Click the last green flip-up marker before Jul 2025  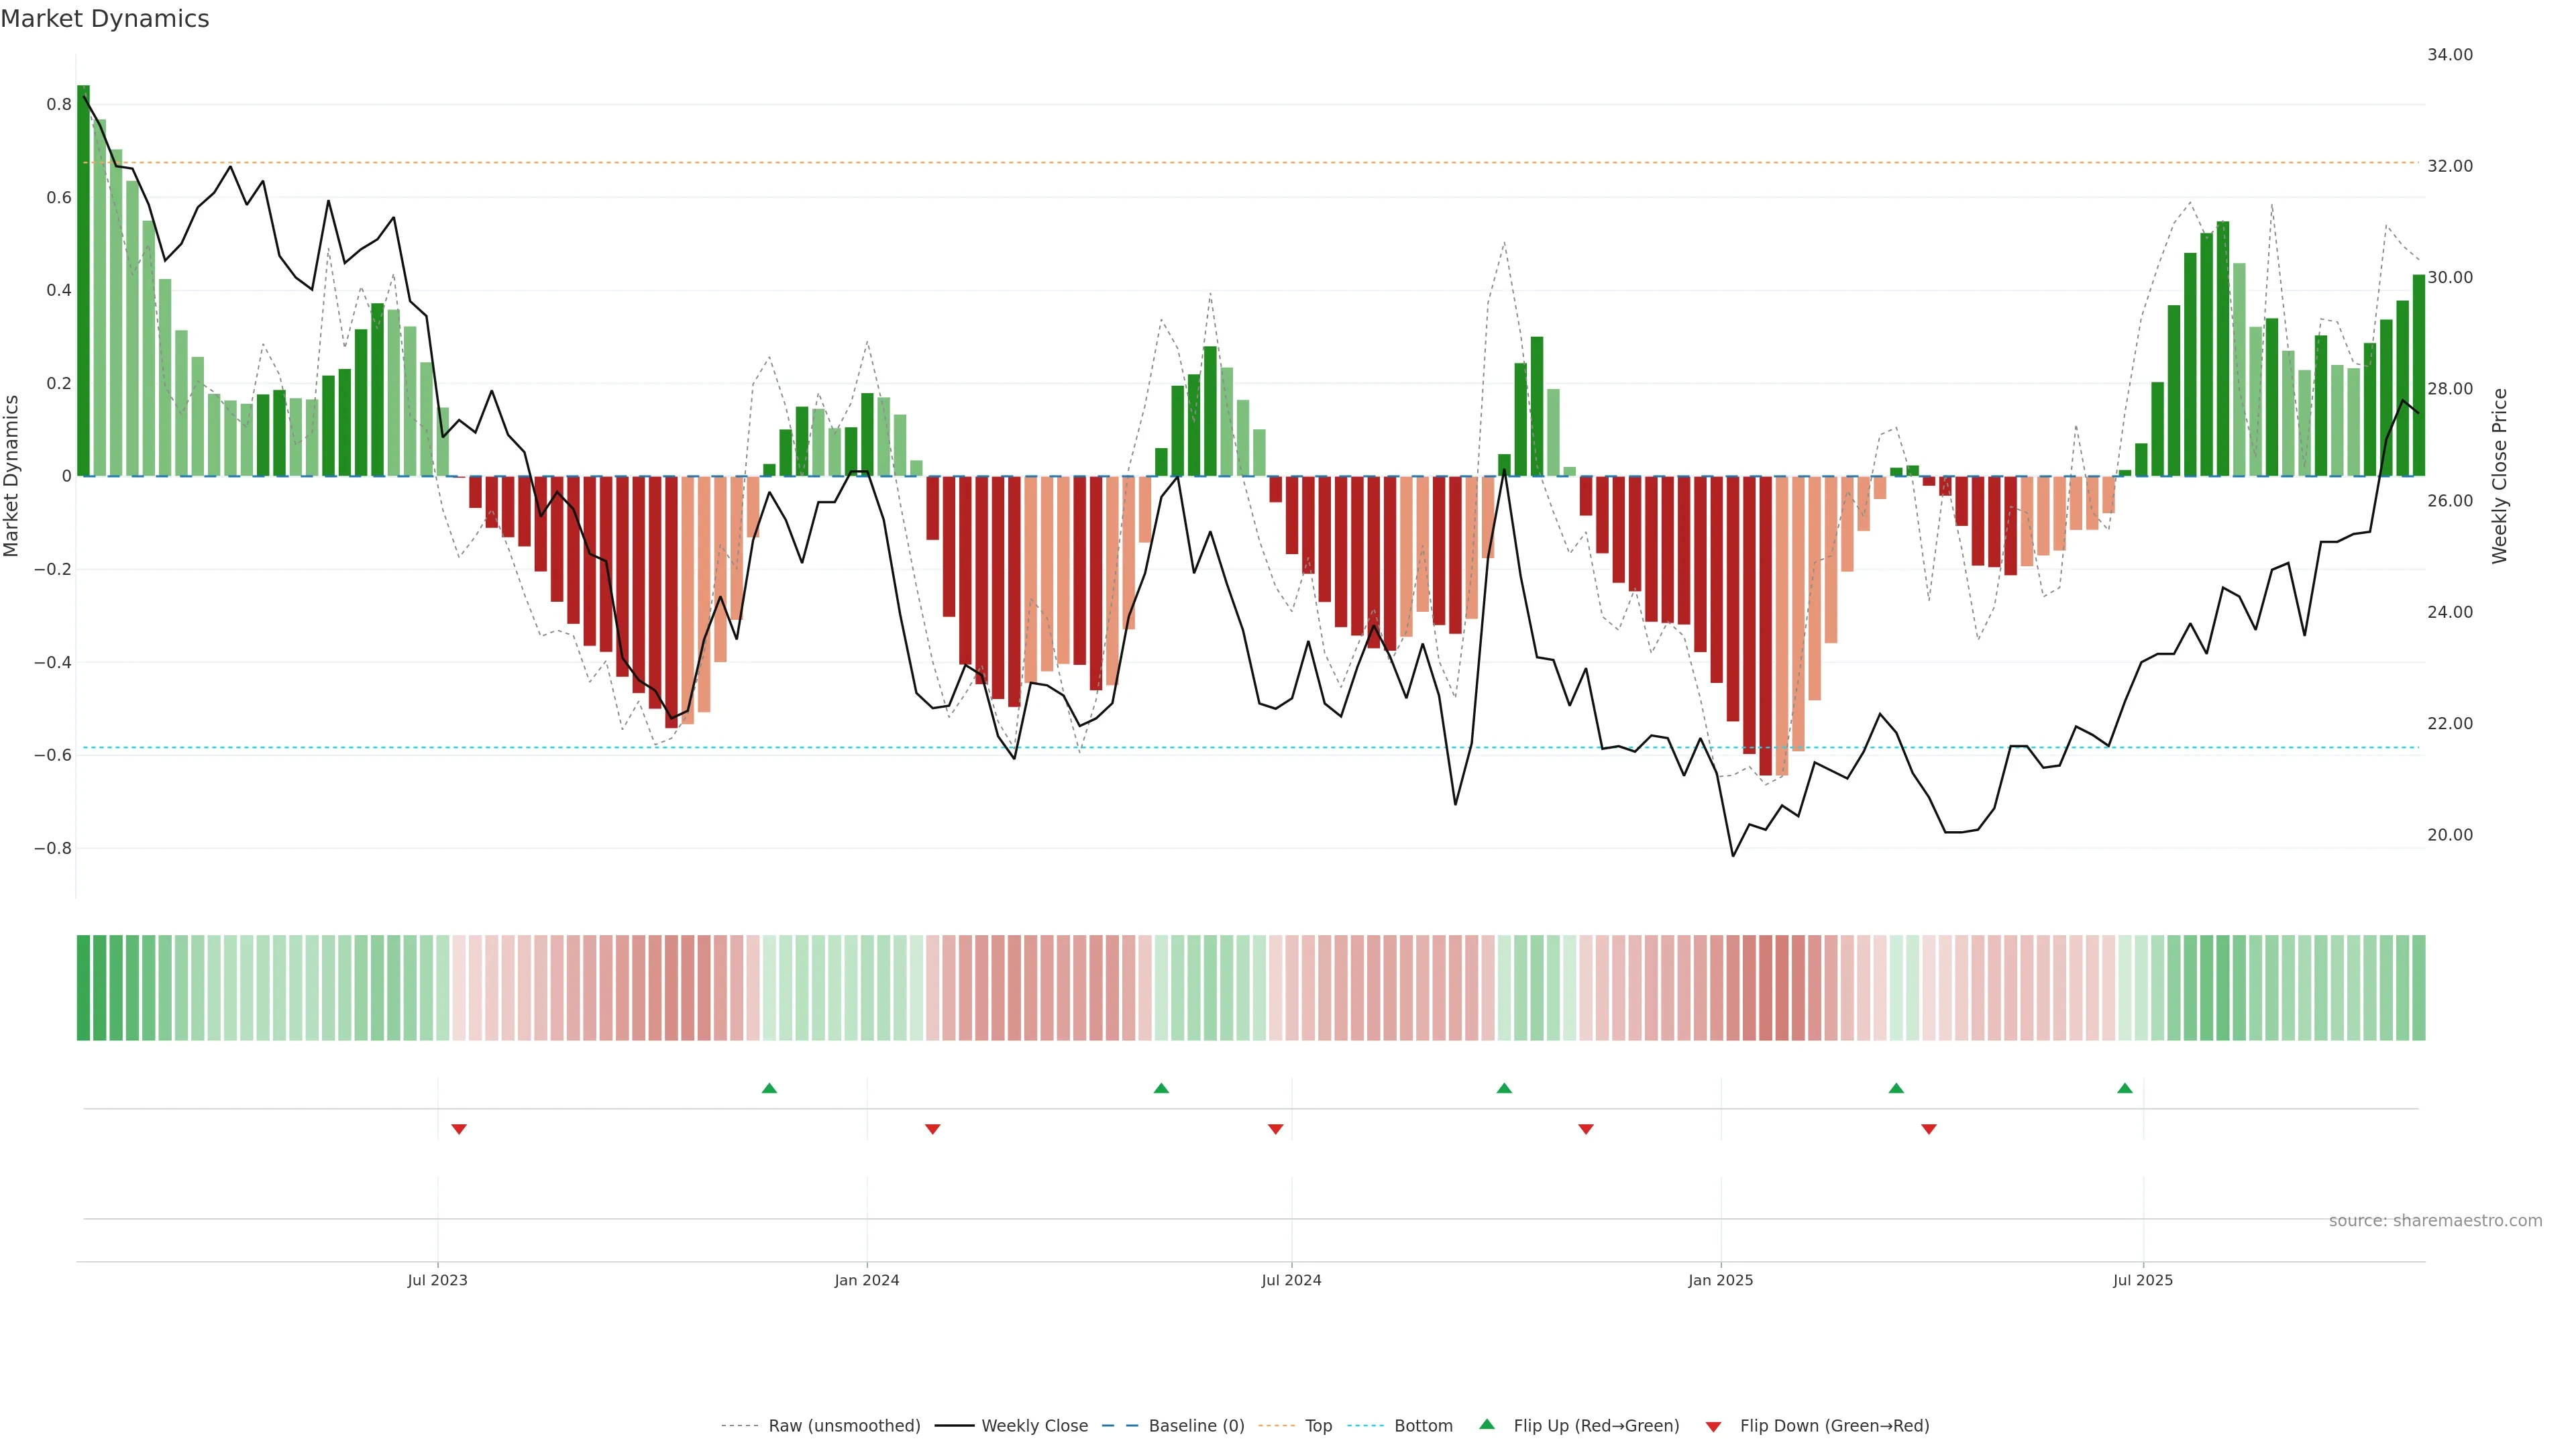point(2125,1088)
